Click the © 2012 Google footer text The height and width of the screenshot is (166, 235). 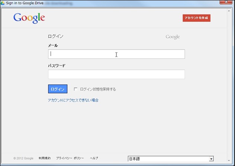23,158
